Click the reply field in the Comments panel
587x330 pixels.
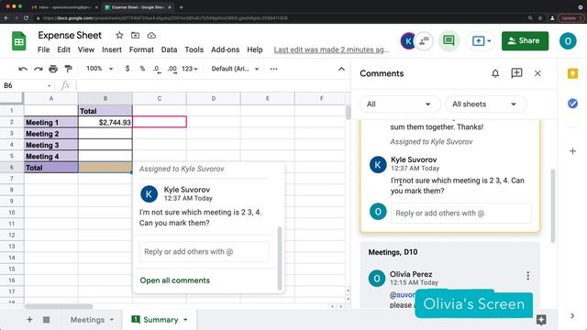click(460, 214)
